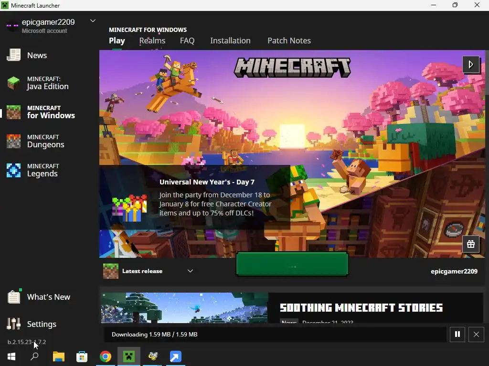Pause the download
This screenshot has width=489, height=366.
(457, 334)
